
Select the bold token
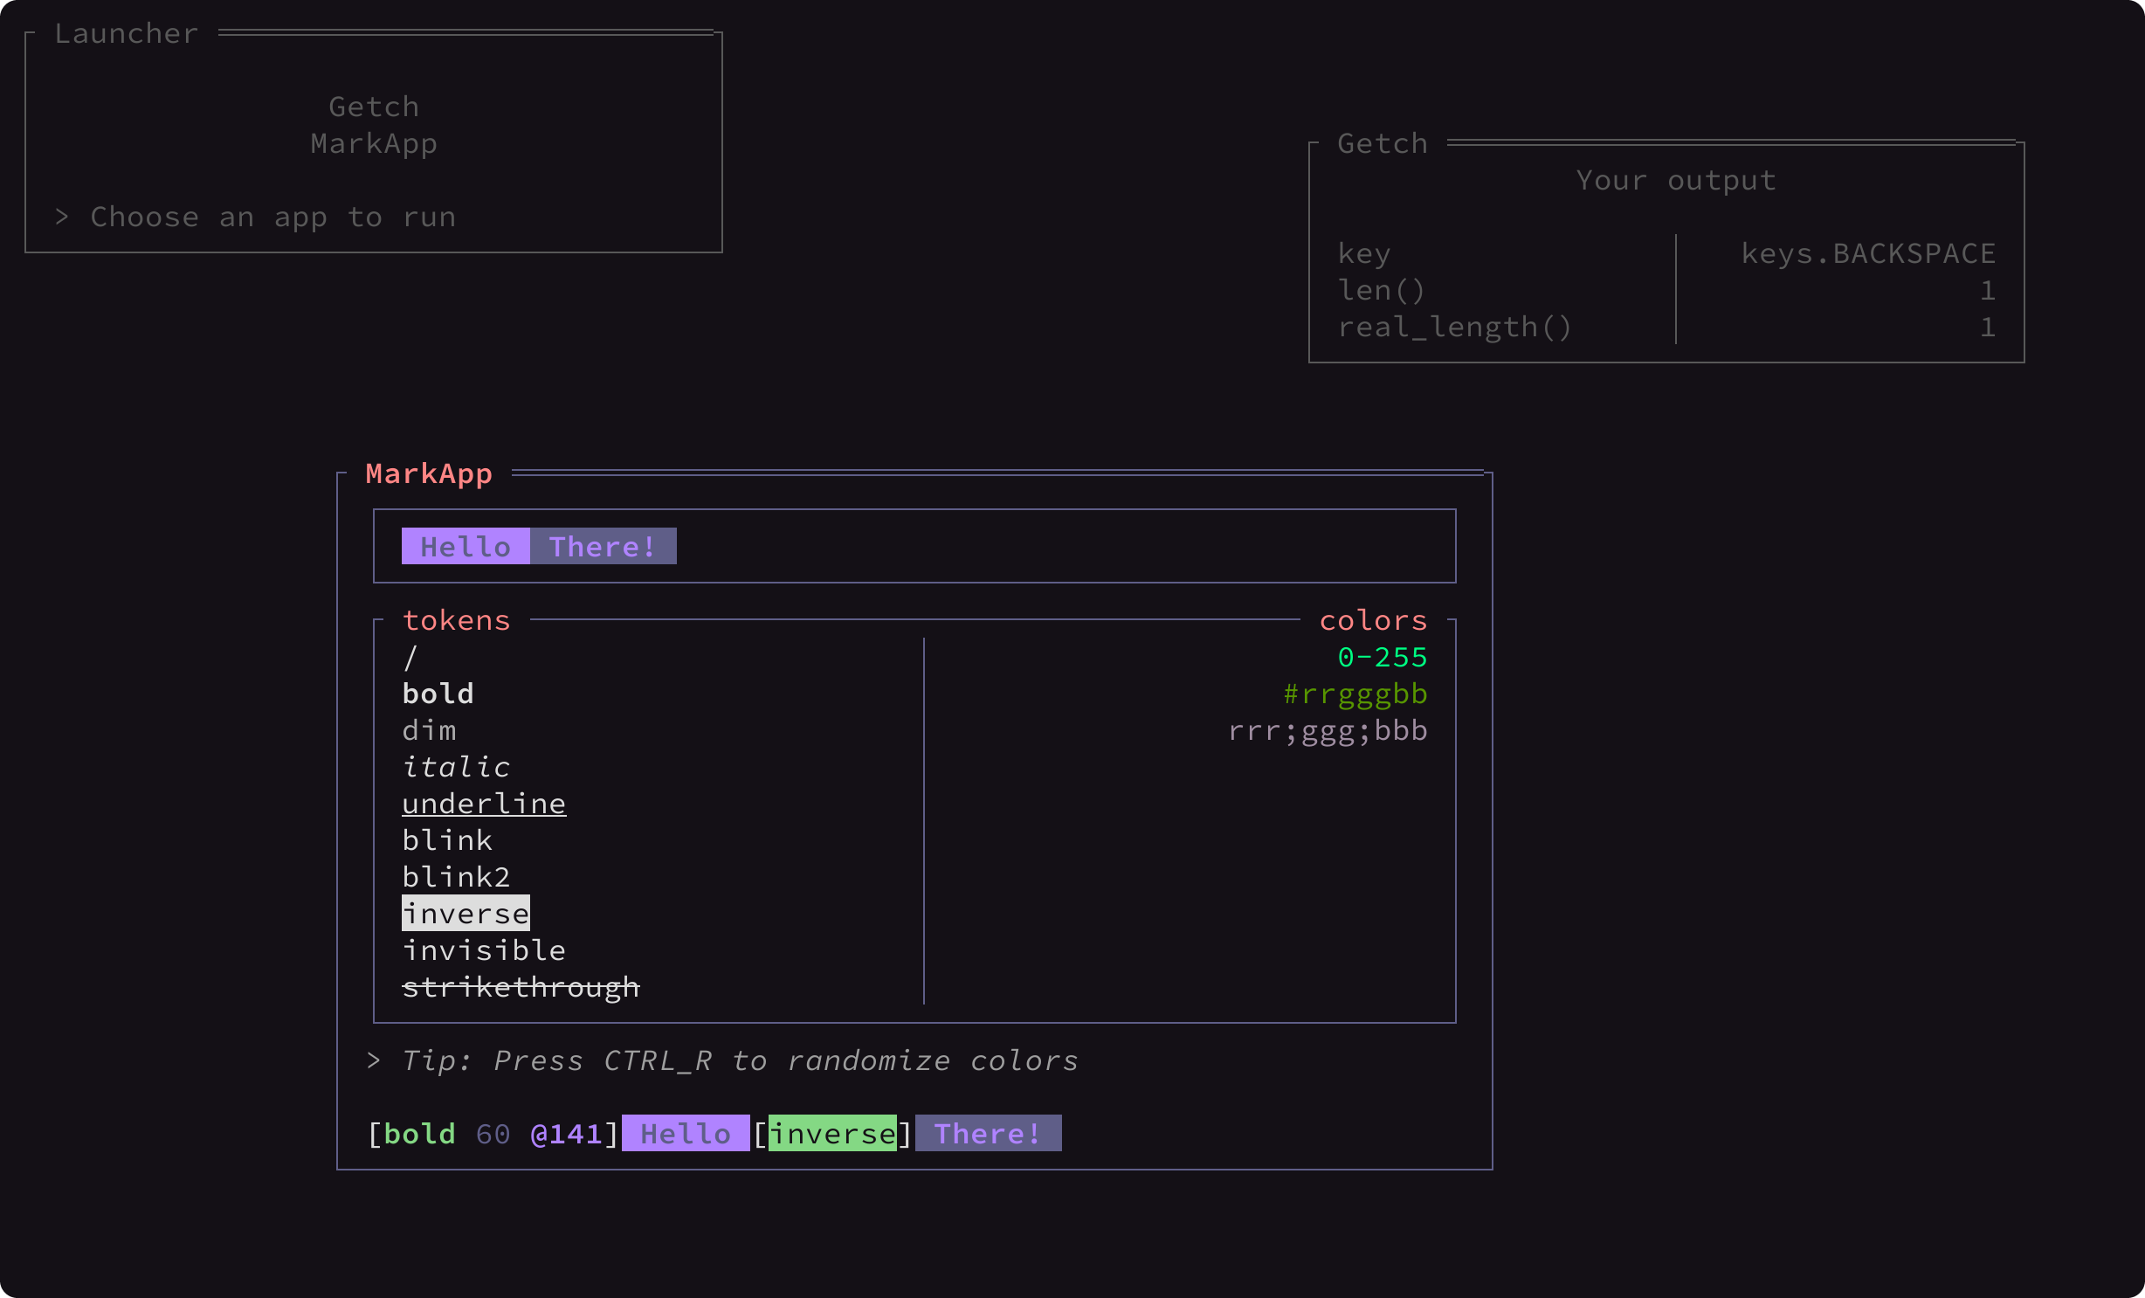point(438,694)
